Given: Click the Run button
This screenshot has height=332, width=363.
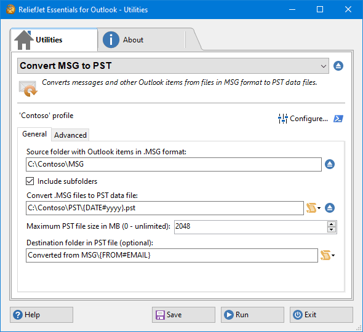Looking at the screenshot, I should tap(252, 315).
